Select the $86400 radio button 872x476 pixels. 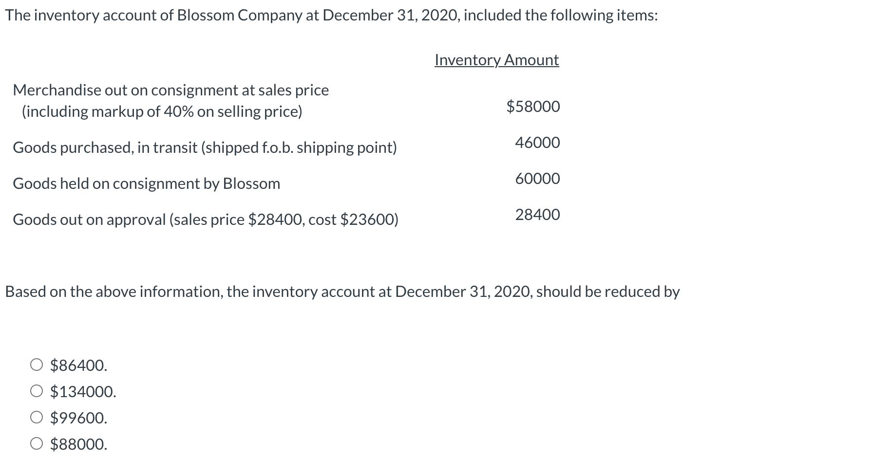pos(37,365)
